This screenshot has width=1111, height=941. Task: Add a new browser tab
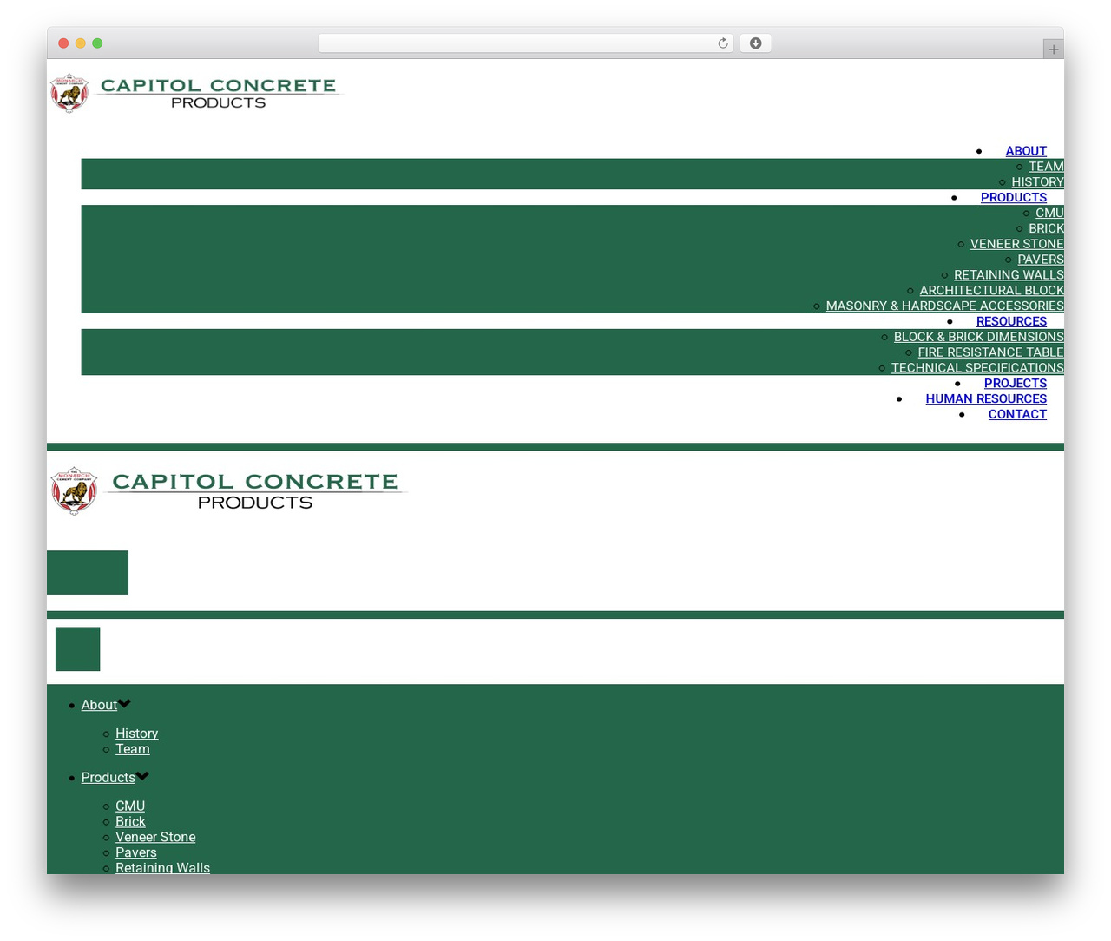click(x=1053, y=49)
